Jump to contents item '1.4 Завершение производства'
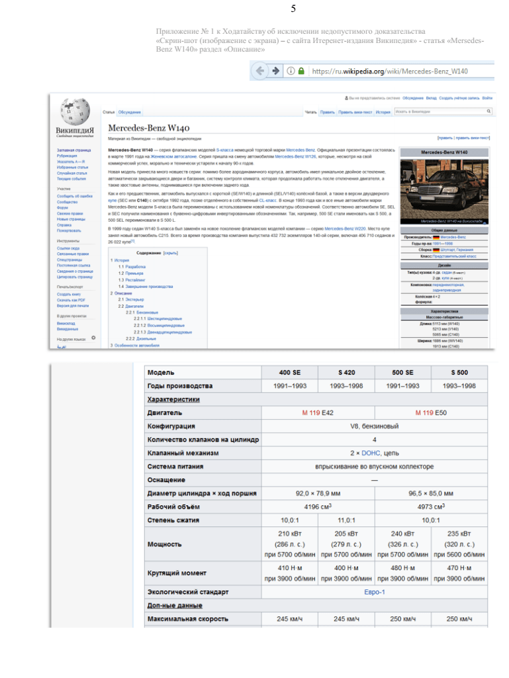The width and height of the screenshot is (509, 678). [x=146, y=286]
